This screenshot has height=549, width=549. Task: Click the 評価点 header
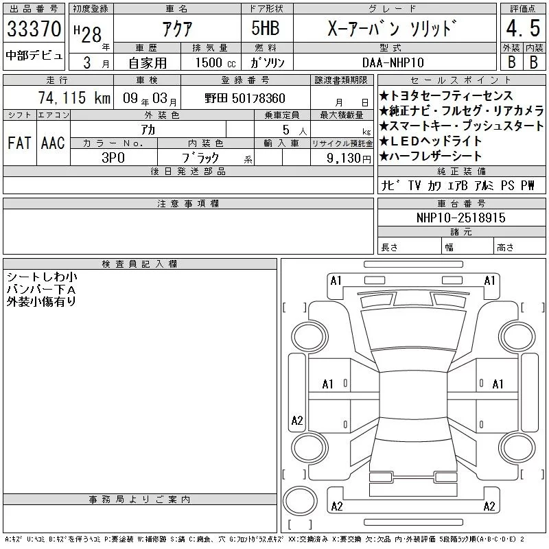pyautogui.click(x=523, y=9)
